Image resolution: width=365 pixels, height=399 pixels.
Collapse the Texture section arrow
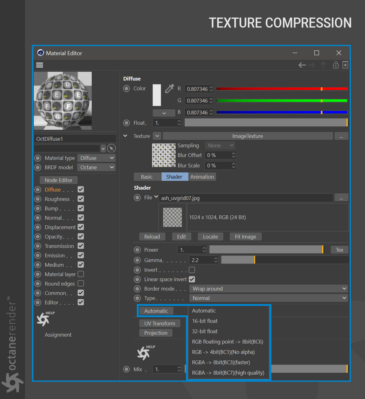click(125, 136)
